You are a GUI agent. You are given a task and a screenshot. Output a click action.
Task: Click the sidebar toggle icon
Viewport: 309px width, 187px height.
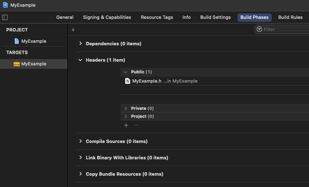coord(5,18)
